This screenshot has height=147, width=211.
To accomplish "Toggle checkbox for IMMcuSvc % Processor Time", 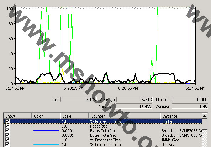I will coord(7,140).
